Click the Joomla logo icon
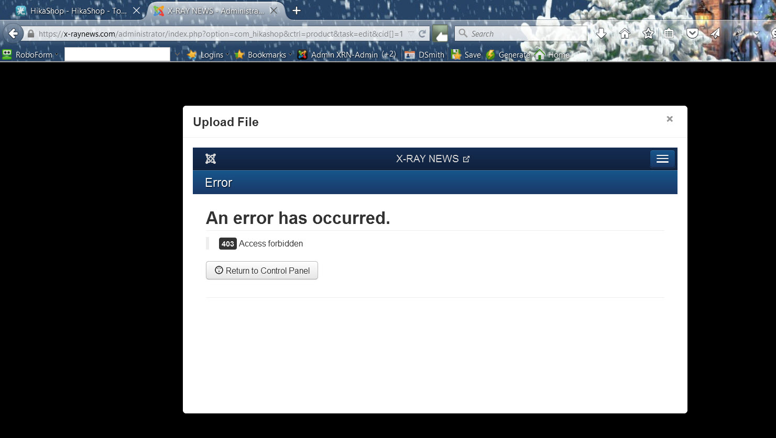 tap(211, 159)
